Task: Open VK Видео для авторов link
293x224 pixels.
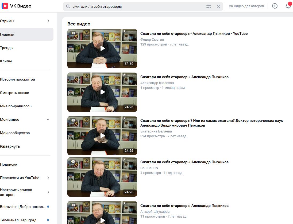Action: (x=246, y=6)
